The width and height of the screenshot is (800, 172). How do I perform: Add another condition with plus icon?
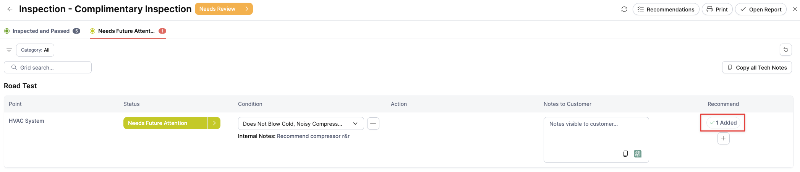[x=373, y=123]
